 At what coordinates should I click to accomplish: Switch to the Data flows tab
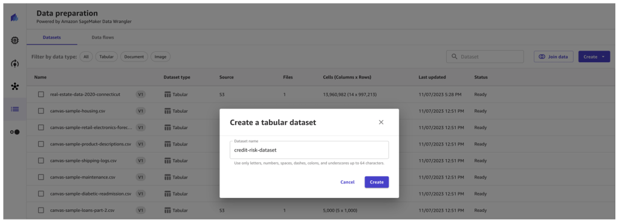click(x=103, y=37)
